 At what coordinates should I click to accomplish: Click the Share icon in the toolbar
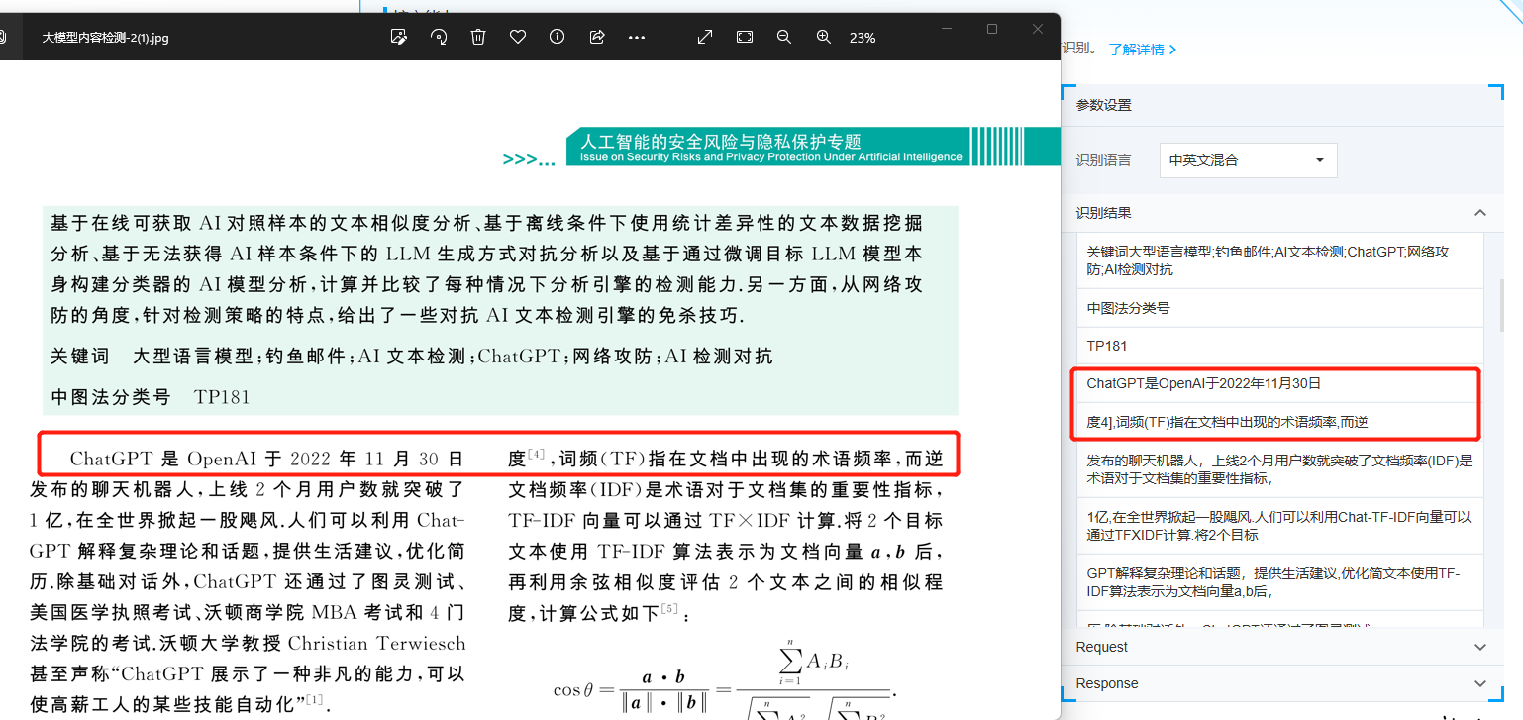[x=597, y=37]
